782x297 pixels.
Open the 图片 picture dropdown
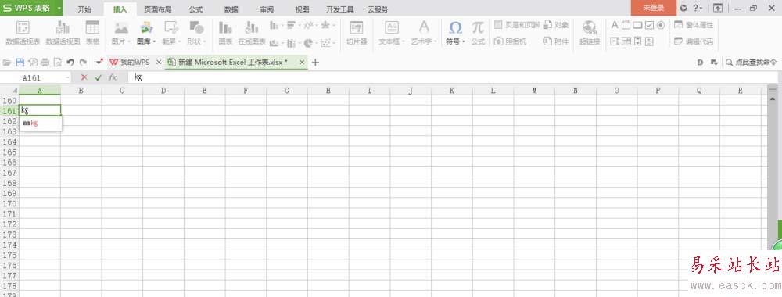coord(121,33)
